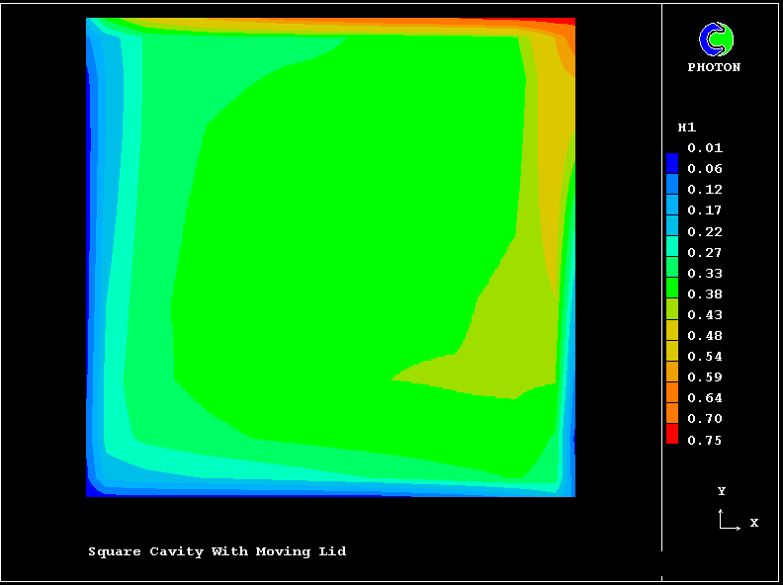Probe the dark blue bottom-left corner of the plot
The height and width of the screenshot is (585, 783).
pos(92,490)
